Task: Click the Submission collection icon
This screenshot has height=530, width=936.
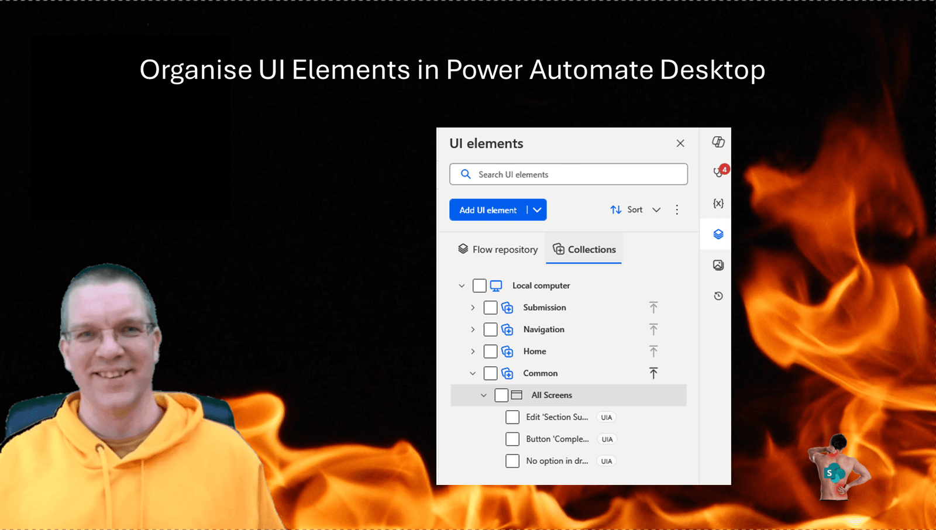Action: [507, 308]
